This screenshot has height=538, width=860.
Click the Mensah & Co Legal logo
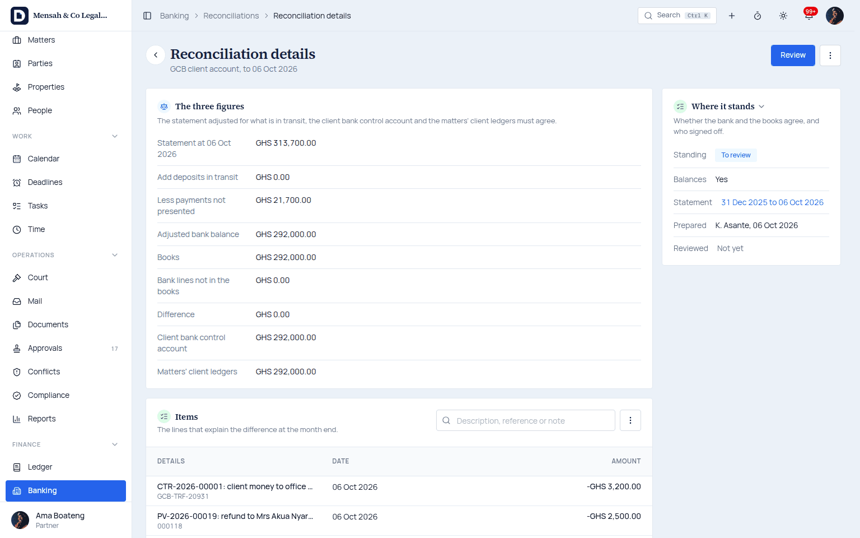20,16
